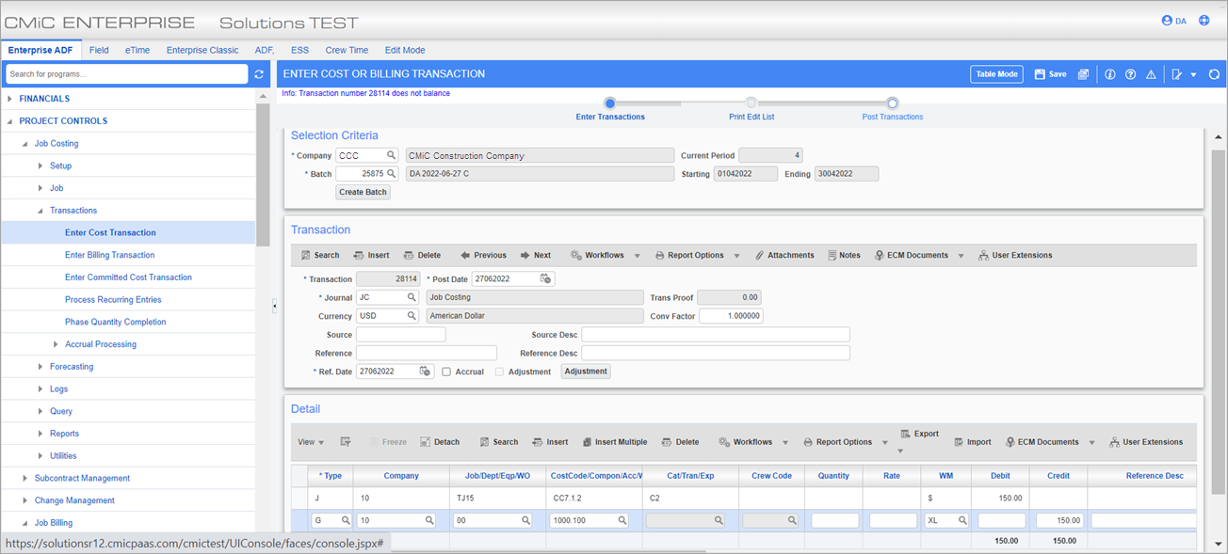The image size is (1228, 554).
Task: Click the Save icon in header
Action: point(1050,74)
